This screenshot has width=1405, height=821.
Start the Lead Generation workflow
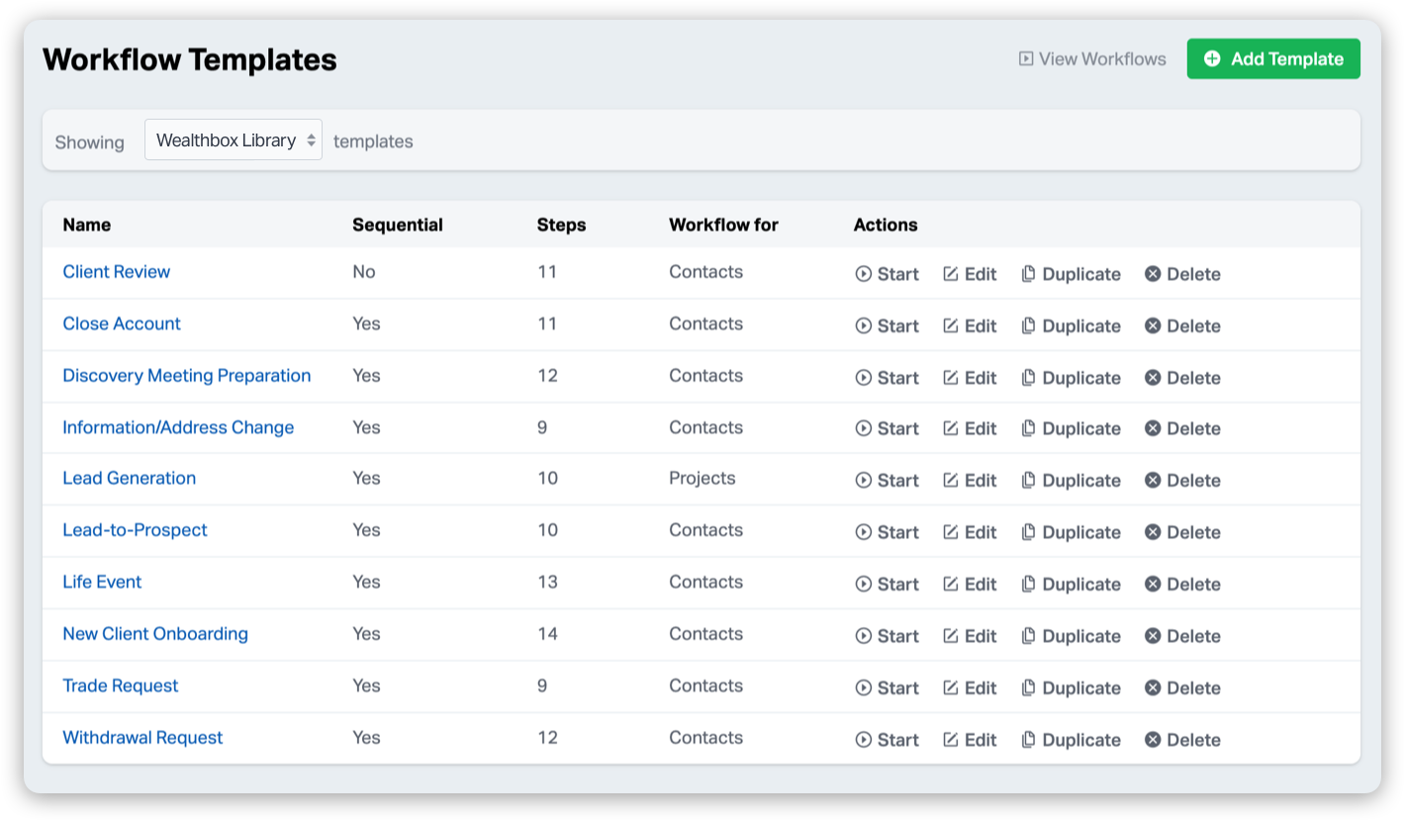click(888, 480)
